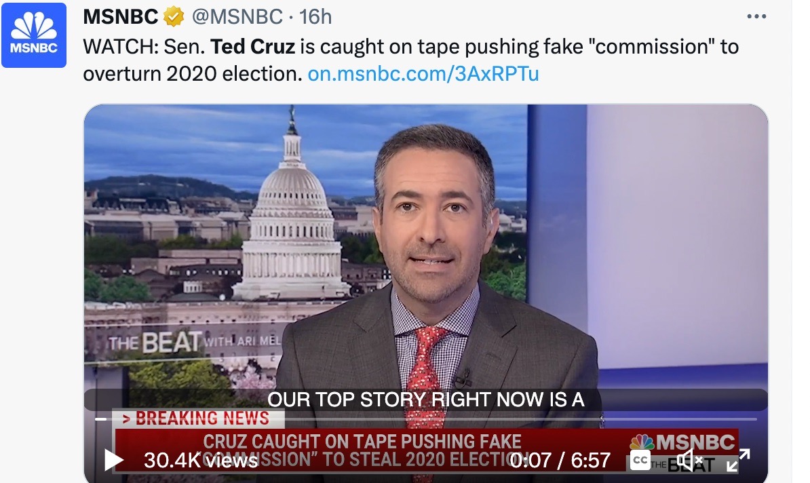This screenshot has height=483, width=810.
Task: Toggle closed captions with the CC button
Action: (640, 460)
